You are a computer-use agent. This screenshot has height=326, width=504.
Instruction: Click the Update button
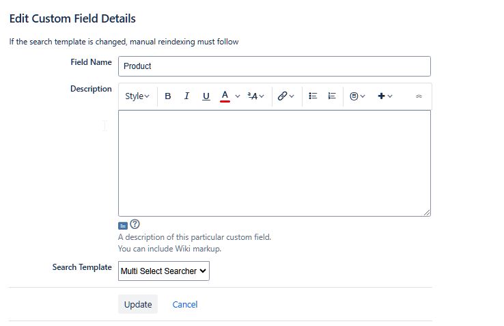138,304
